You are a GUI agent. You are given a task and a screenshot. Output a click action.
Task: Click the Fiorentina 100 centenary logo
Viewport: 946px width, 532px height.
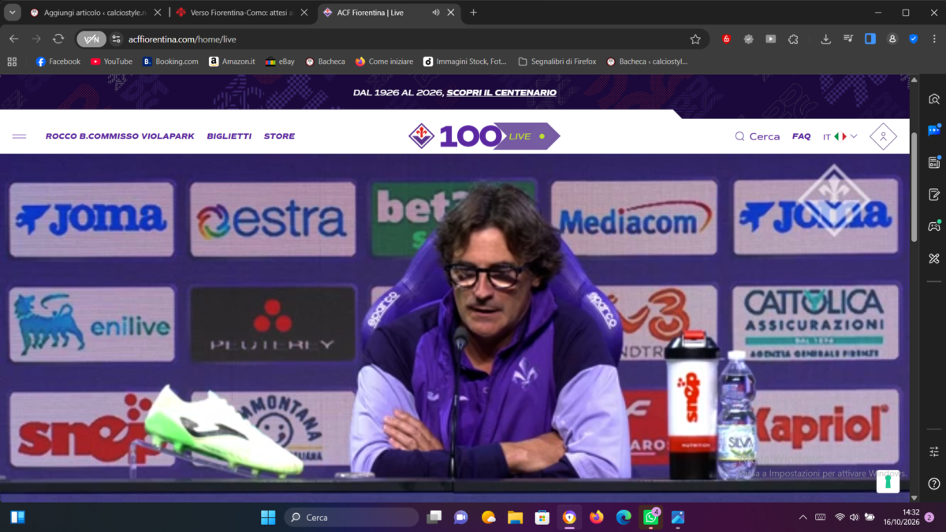pyautogui.click(x=455, y=136)
